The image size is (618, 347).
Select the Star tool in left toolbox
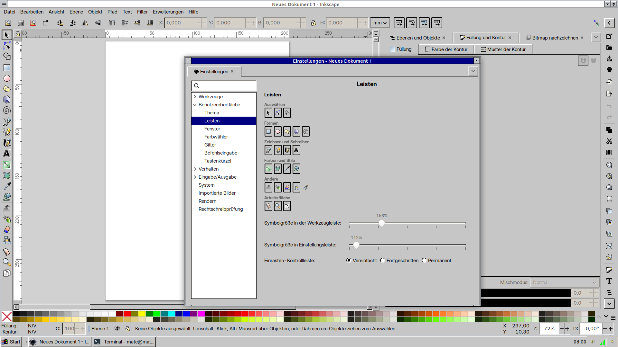coord(6,89)
